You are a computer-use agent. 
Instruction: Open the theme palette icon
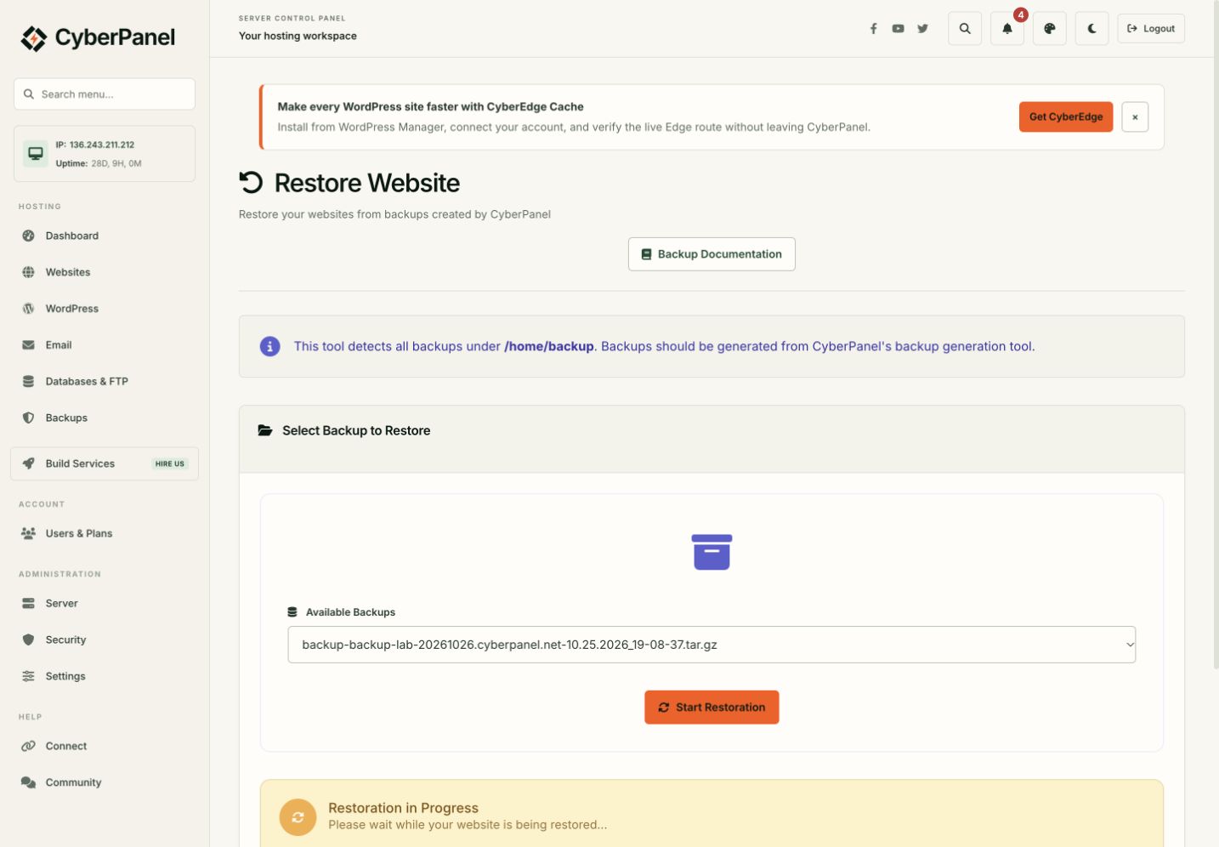1049,28
